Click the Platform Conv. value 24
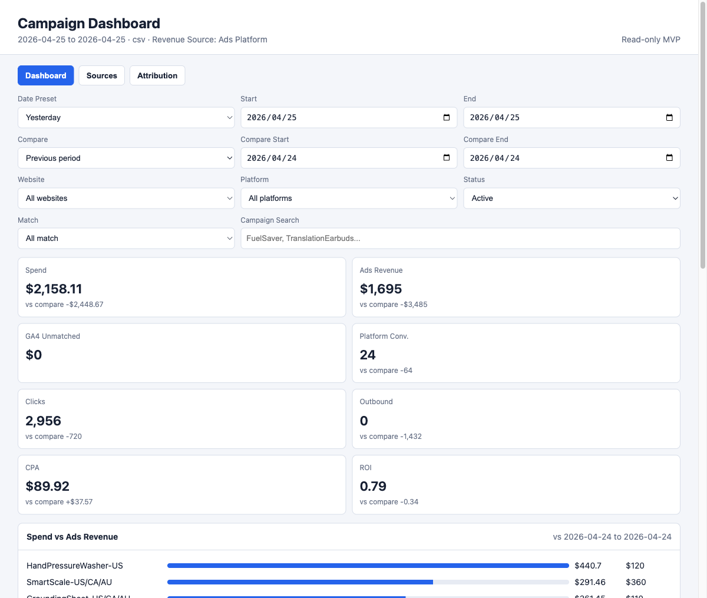The height and width of the screenshot is (598, 707). pyautogui.click(x=368, y=355)
